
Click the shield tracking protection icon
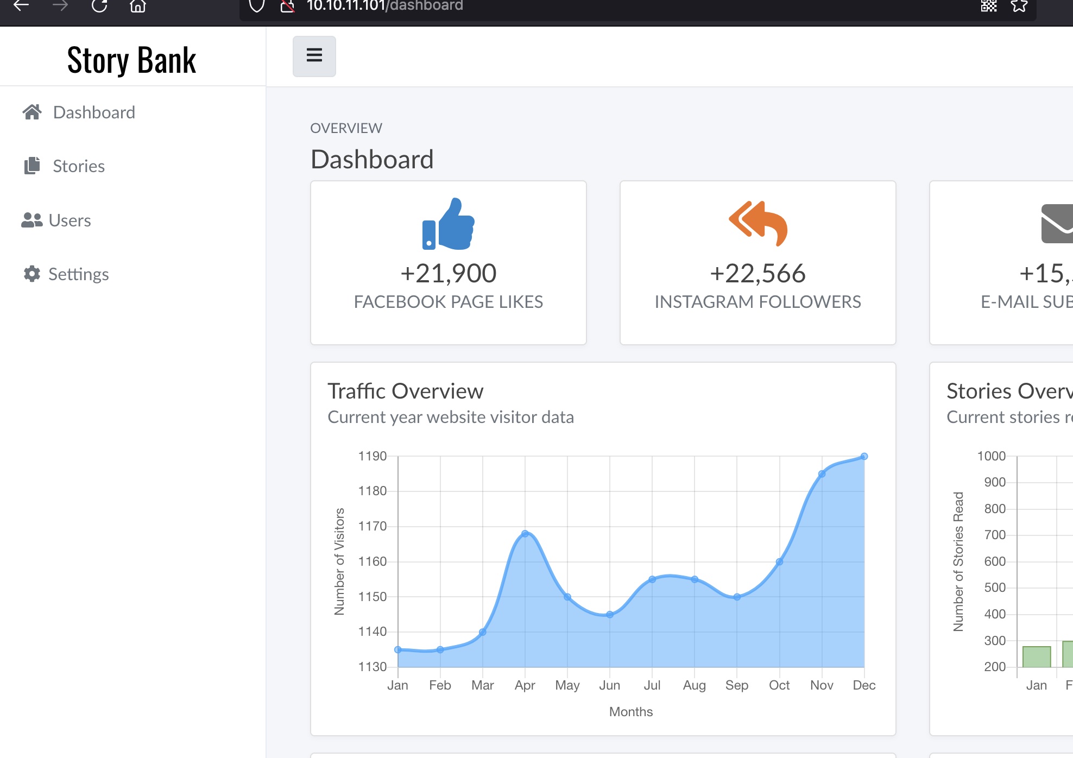pyautogui.click(x=256, y=6)
